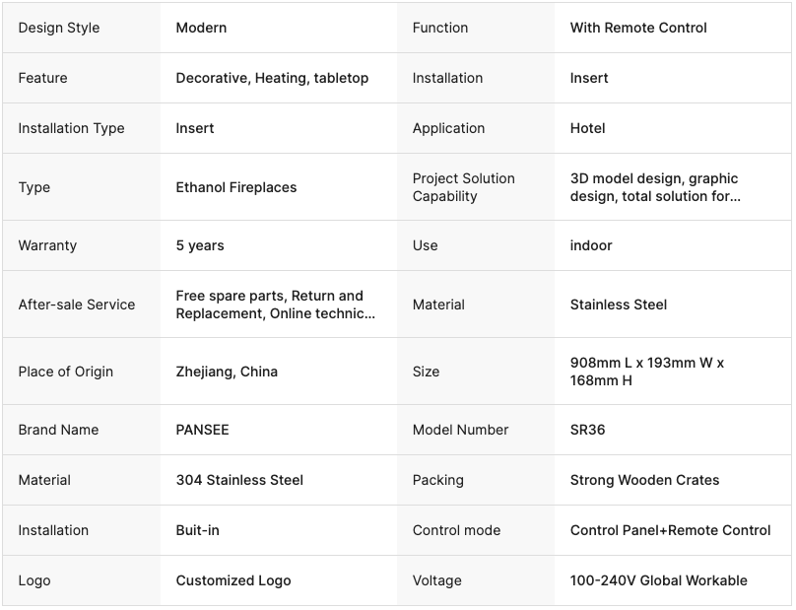Select the "With Remote Control" function value
Screen dimensions: 796x610
(x=638, y=28)
